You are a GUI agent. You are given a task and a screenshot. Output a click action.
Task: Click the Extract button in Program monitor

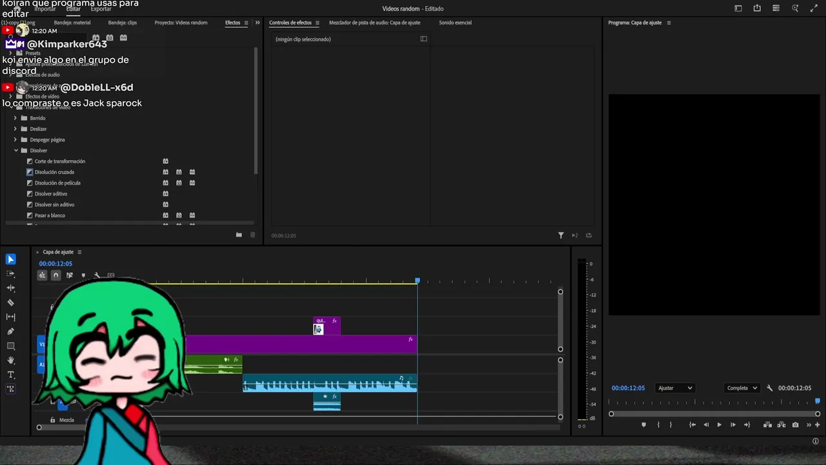[x=781, y=425]
